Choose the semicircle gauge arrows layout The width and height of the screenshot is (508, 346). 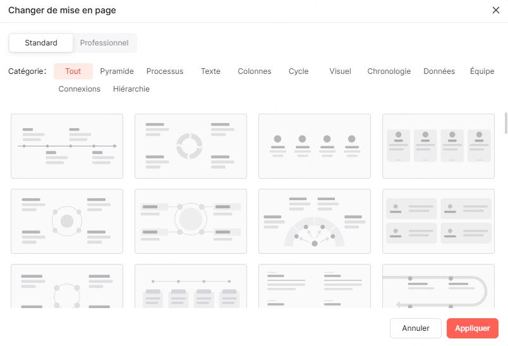coord(314,221)
